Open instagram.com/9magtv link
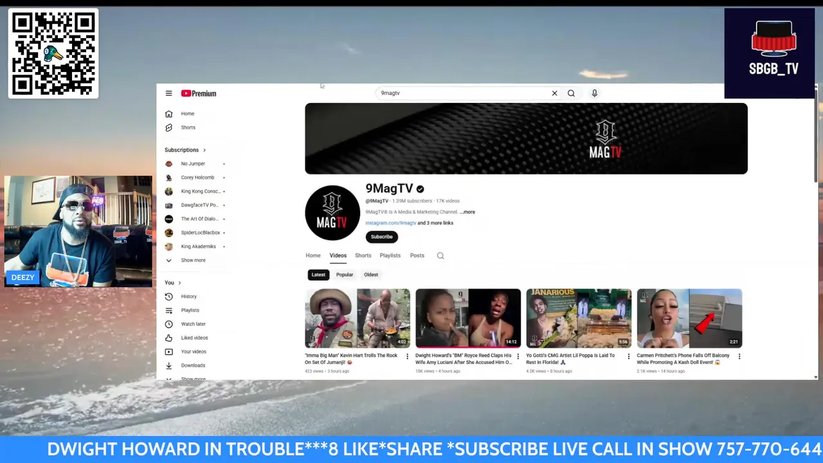Viewport: 823px width, 463px height. [x=390, y=223]
